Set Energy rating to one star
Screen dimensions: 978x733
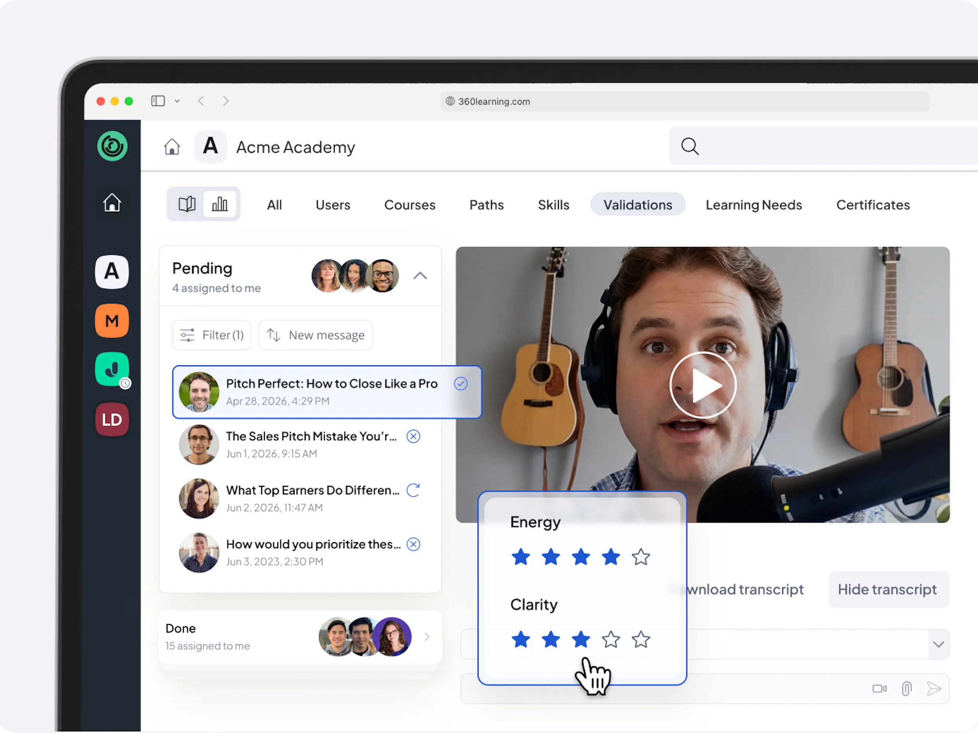(x=521, y=557)
